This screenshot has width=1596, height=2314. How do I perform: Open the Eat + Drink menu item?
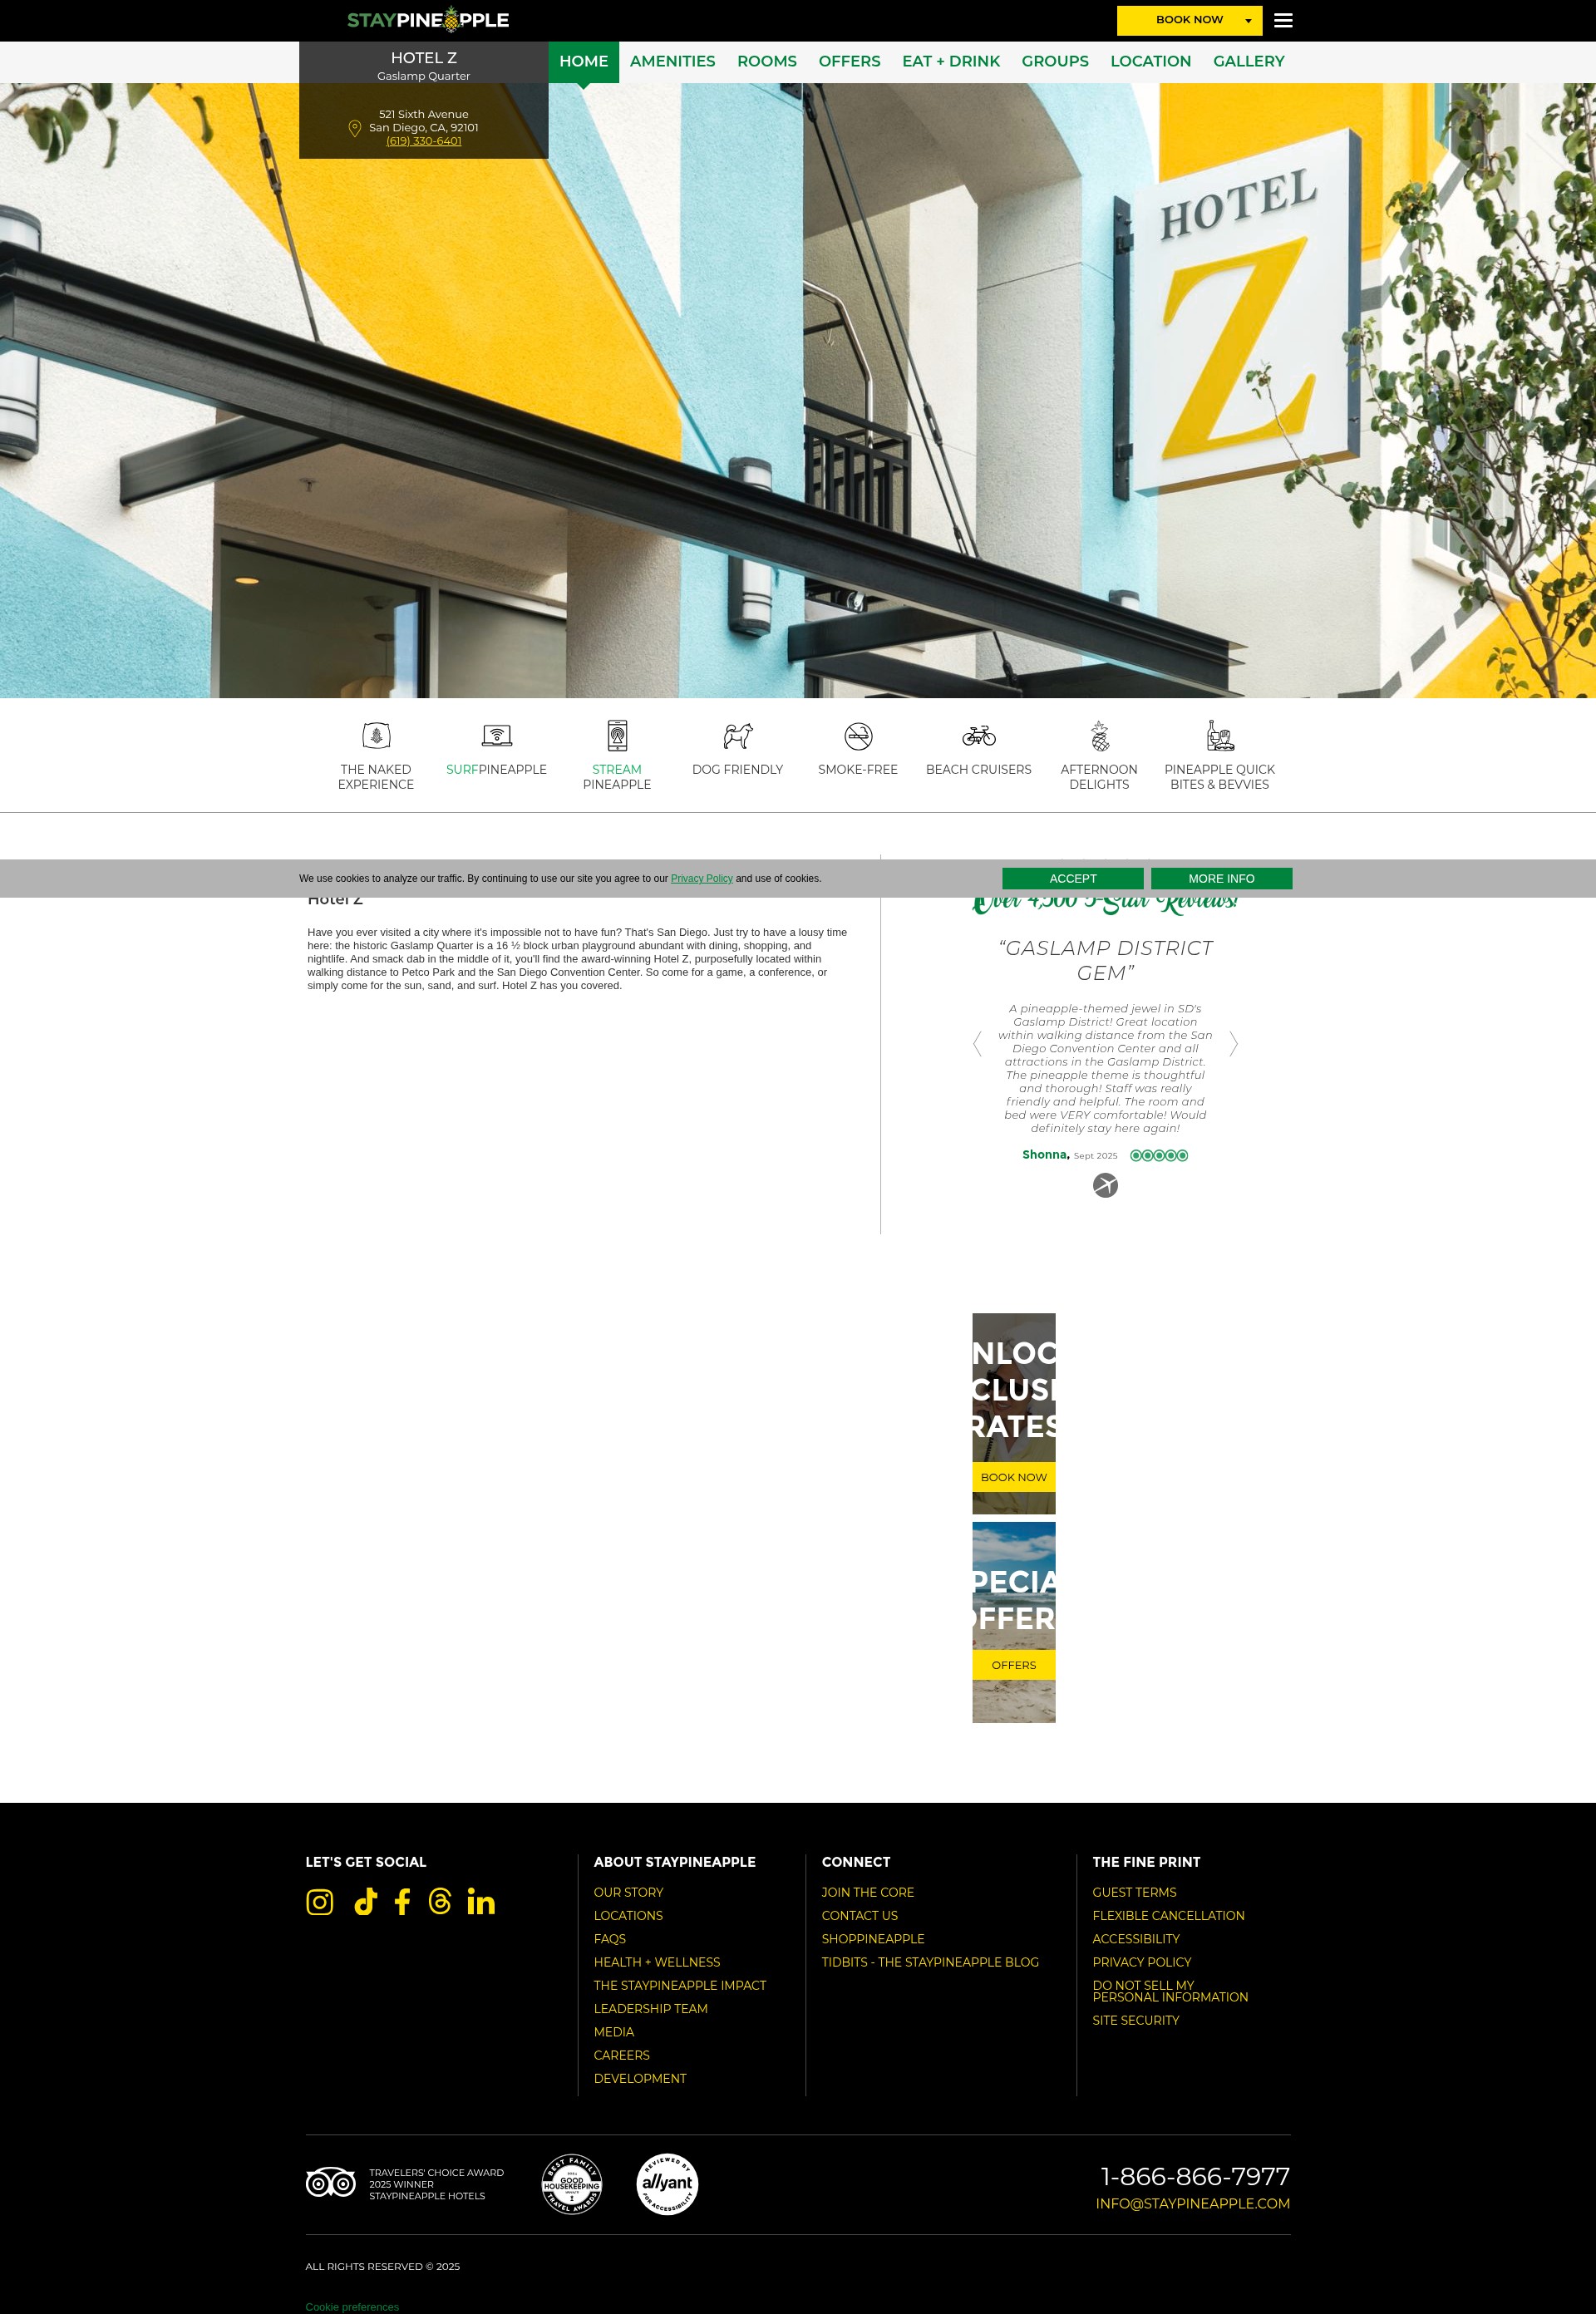(x=951, y=62)
